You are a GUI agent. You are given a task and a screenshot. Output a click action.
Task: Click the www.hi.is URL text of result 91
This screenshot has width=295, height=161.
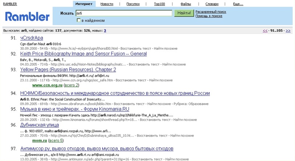pos(84,49)
